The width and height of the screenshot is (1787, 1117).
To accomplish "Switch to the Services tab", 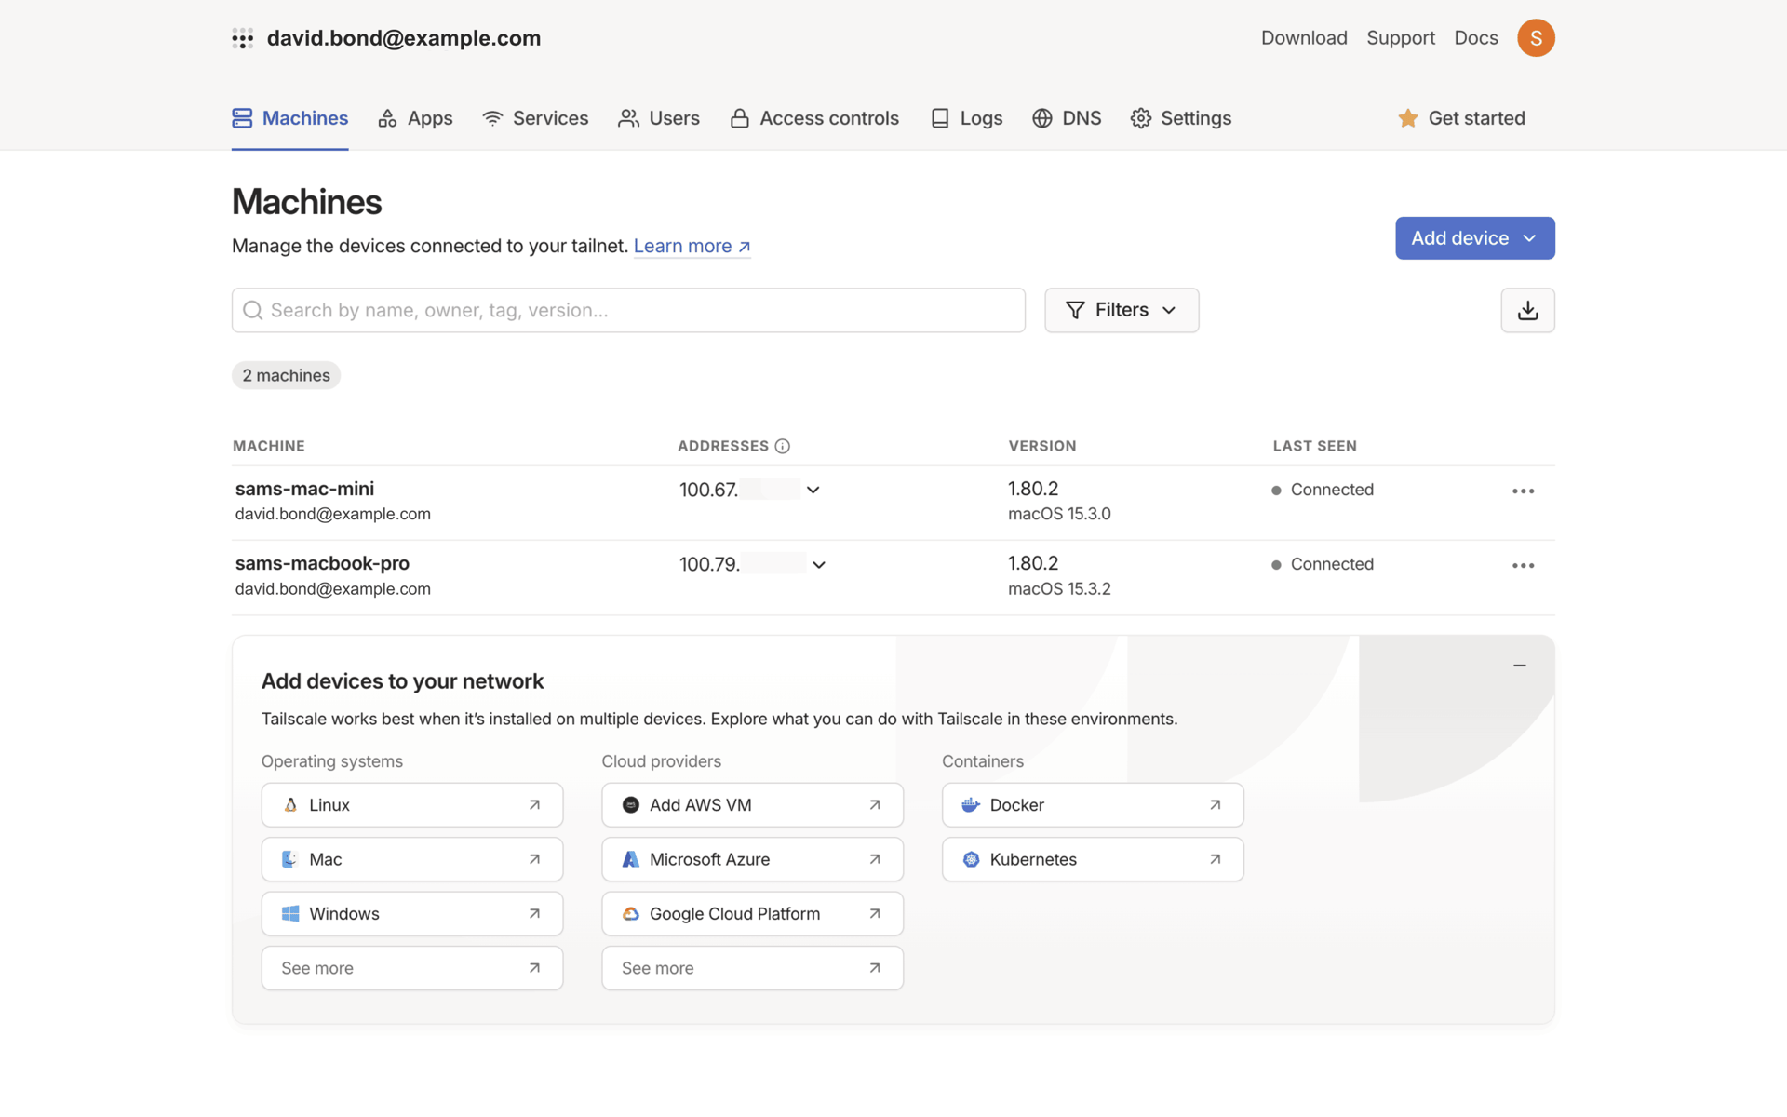I will (x=535, y=118).
